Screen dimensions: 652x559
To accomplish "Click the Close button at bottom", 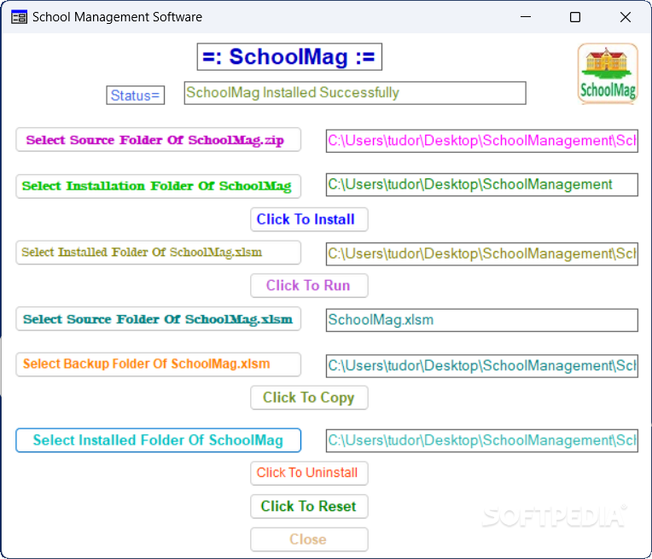I will (309, 539).
